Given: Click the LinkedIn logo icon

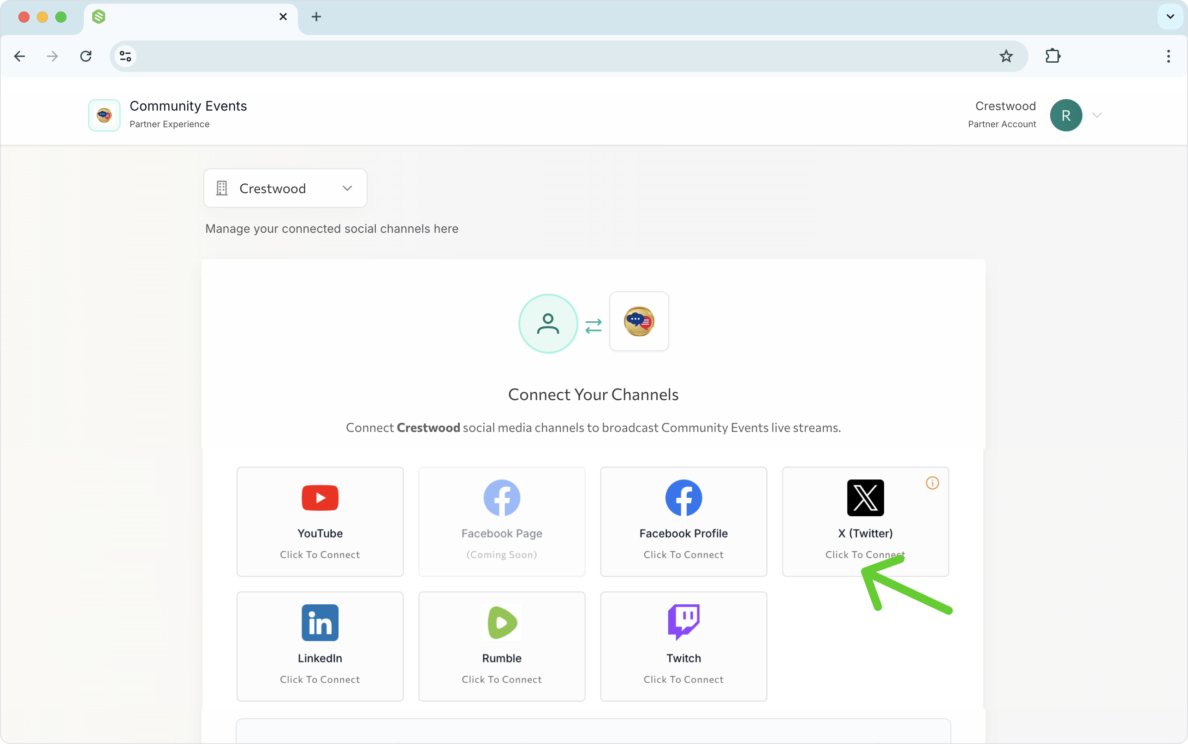Looking at the screenshot, I should click(320, 622).
